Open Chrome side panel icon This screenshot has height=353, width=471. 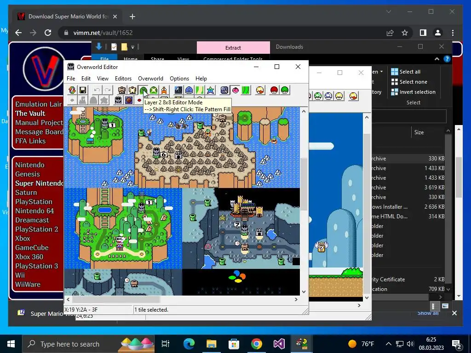423,33
